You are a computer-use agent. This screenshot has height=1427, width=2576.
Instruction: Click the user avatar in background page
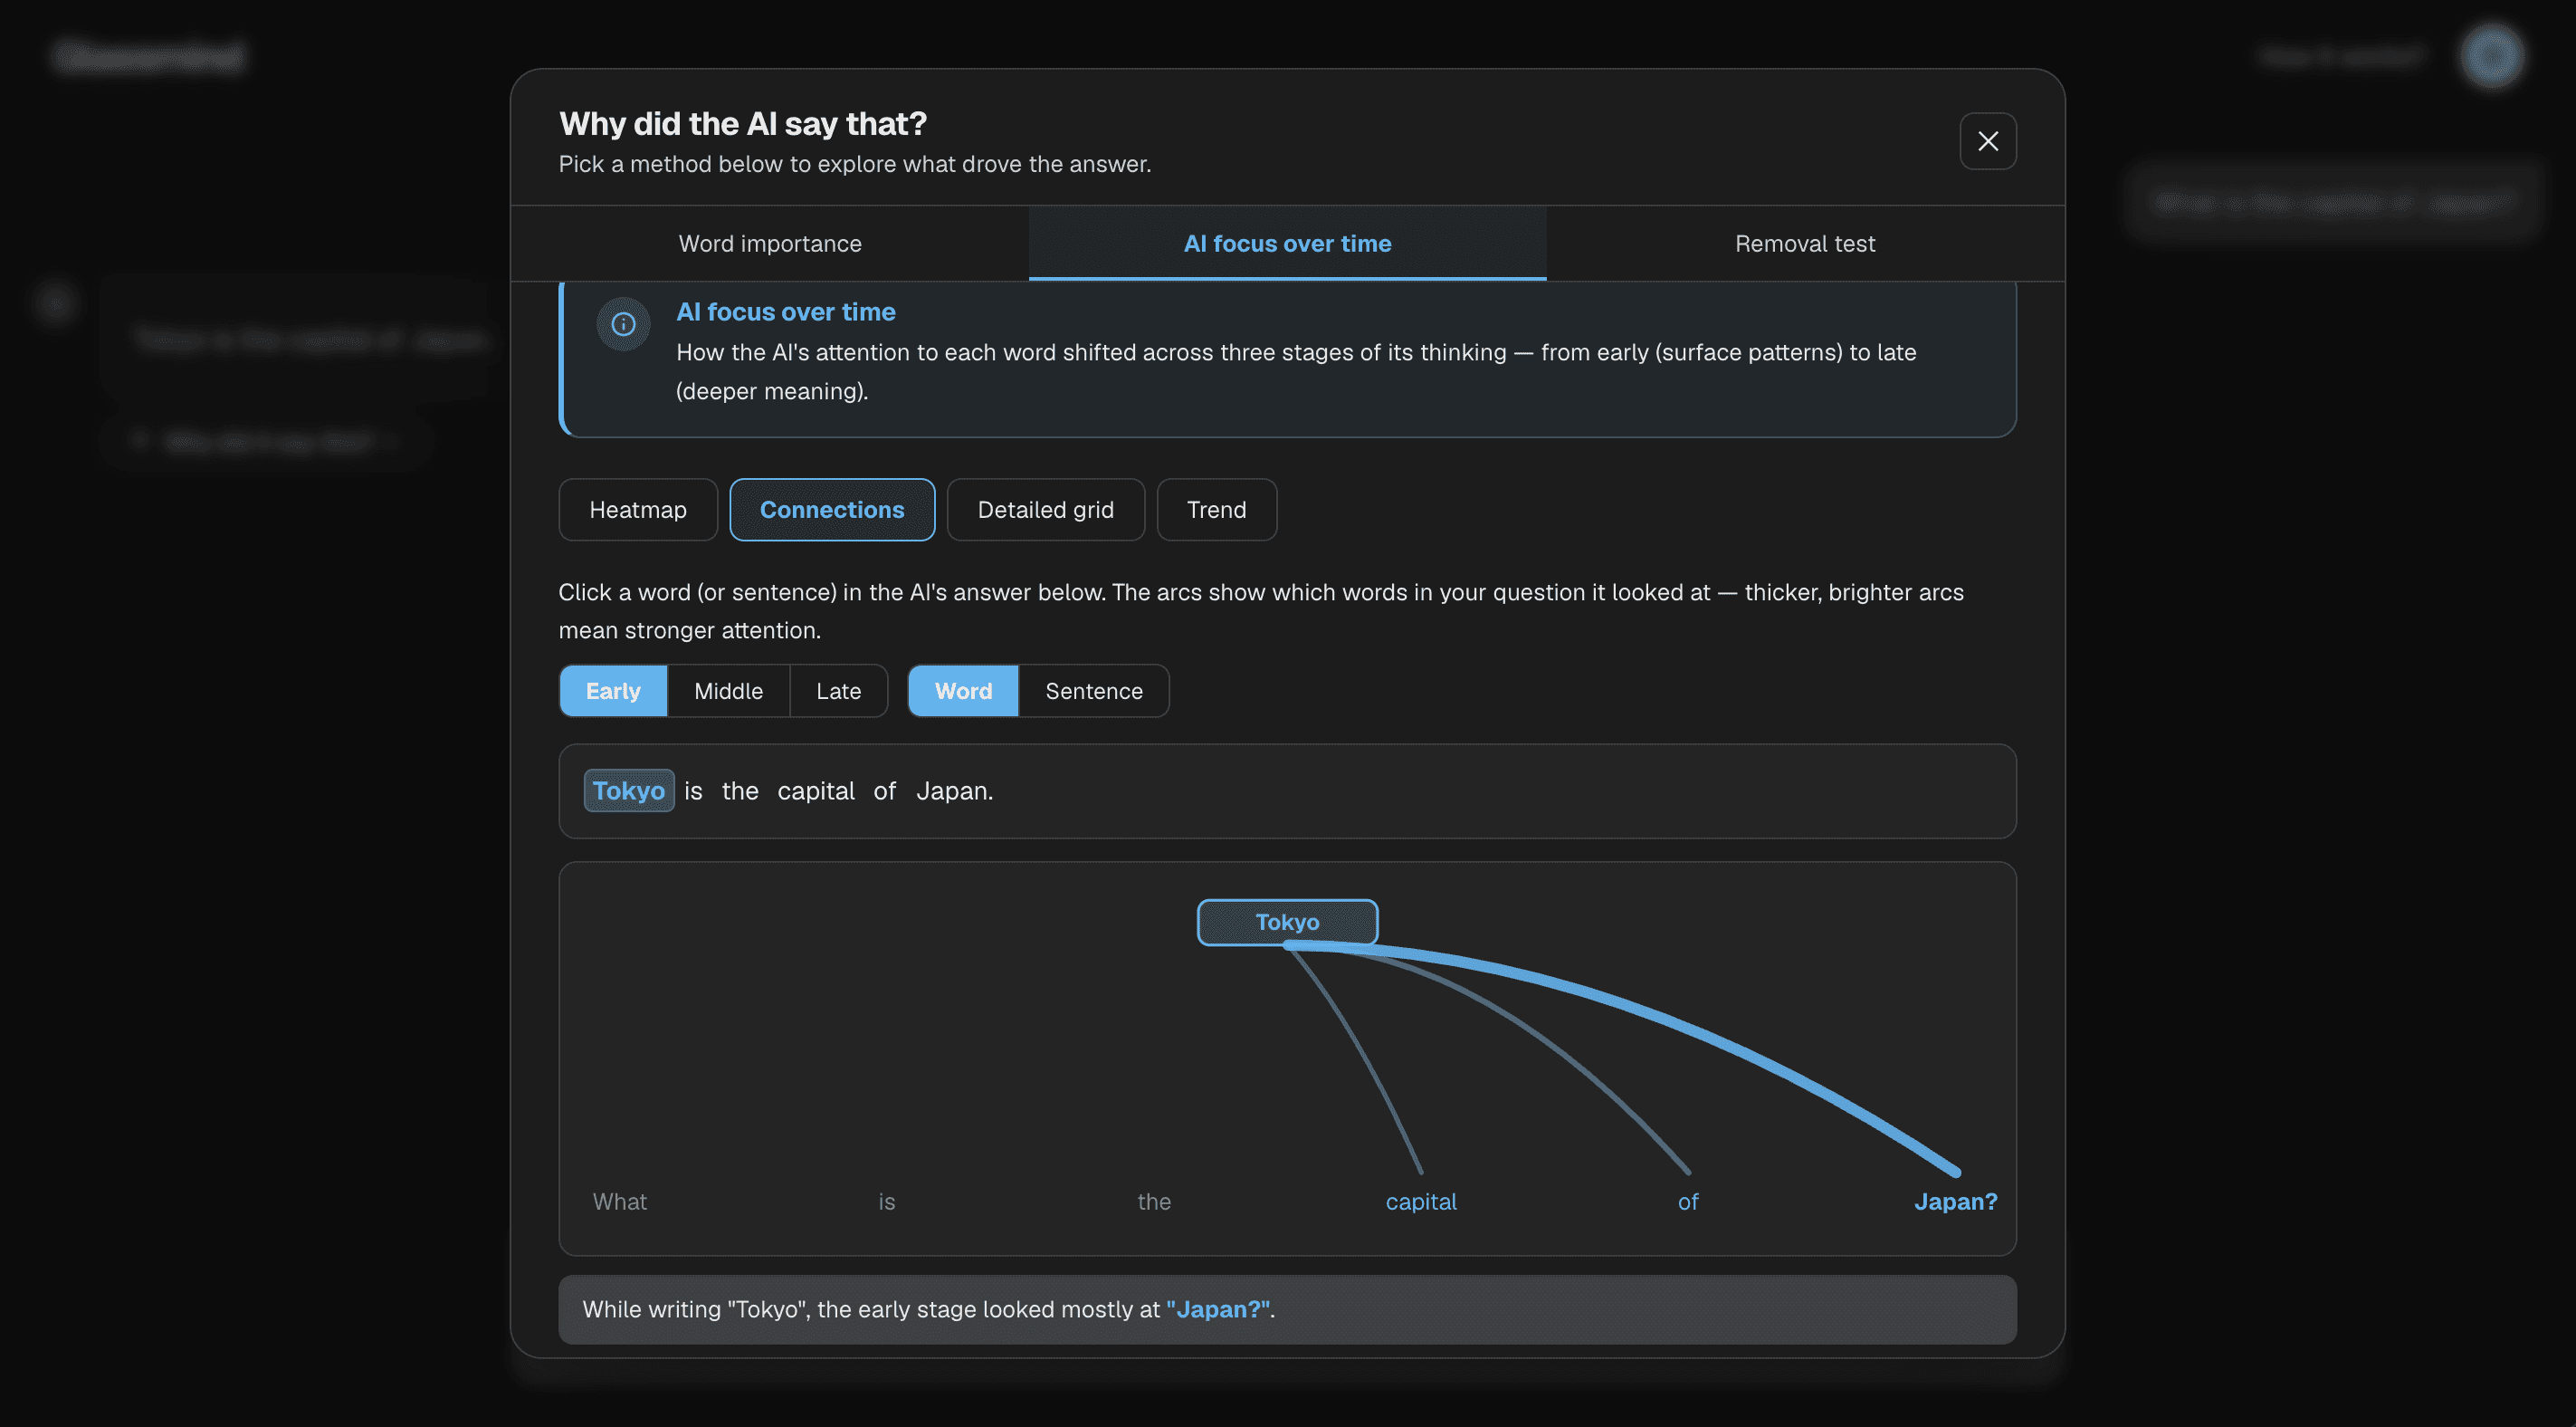point(2491,56)
